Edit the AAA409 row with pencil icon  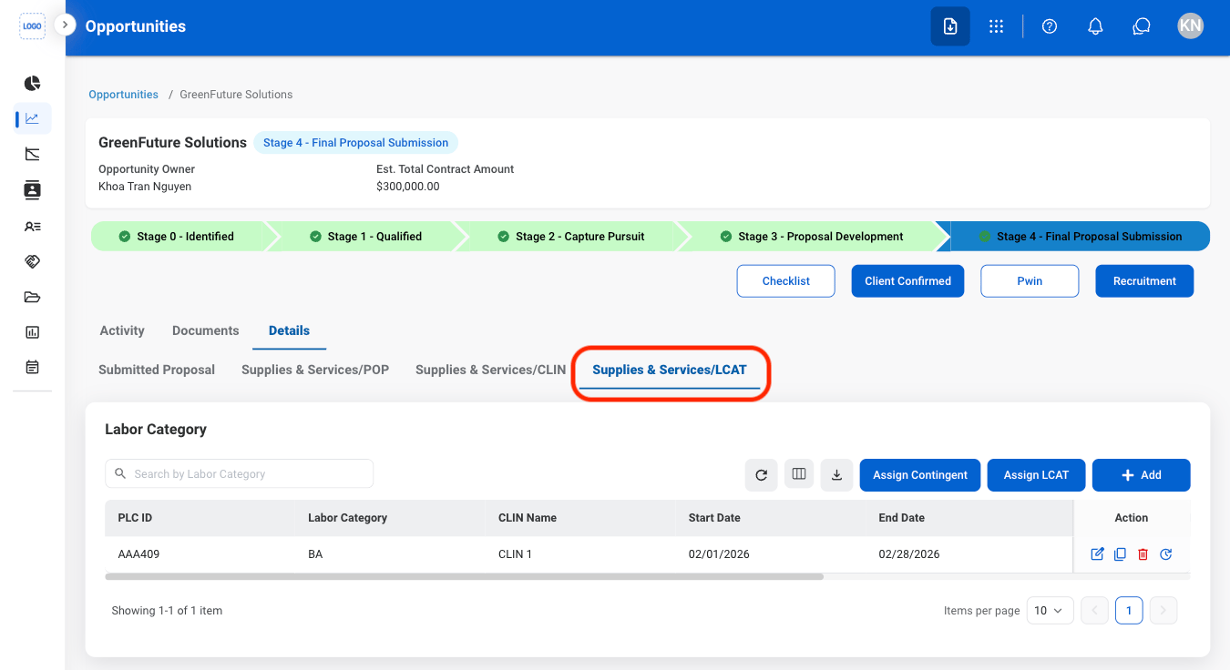click(1098, 553)
